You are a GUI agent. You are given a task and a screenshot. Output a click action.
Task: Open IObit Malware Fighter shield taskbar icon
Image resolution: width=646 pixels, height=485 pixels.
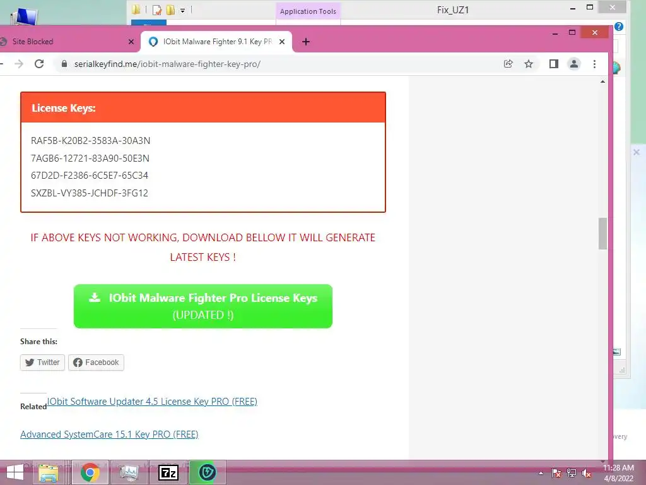coord(207,472)
